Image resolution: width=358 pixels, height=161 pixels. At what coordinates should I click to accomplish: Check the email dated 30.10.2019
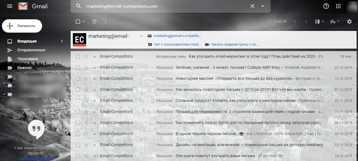pos(78,134)
